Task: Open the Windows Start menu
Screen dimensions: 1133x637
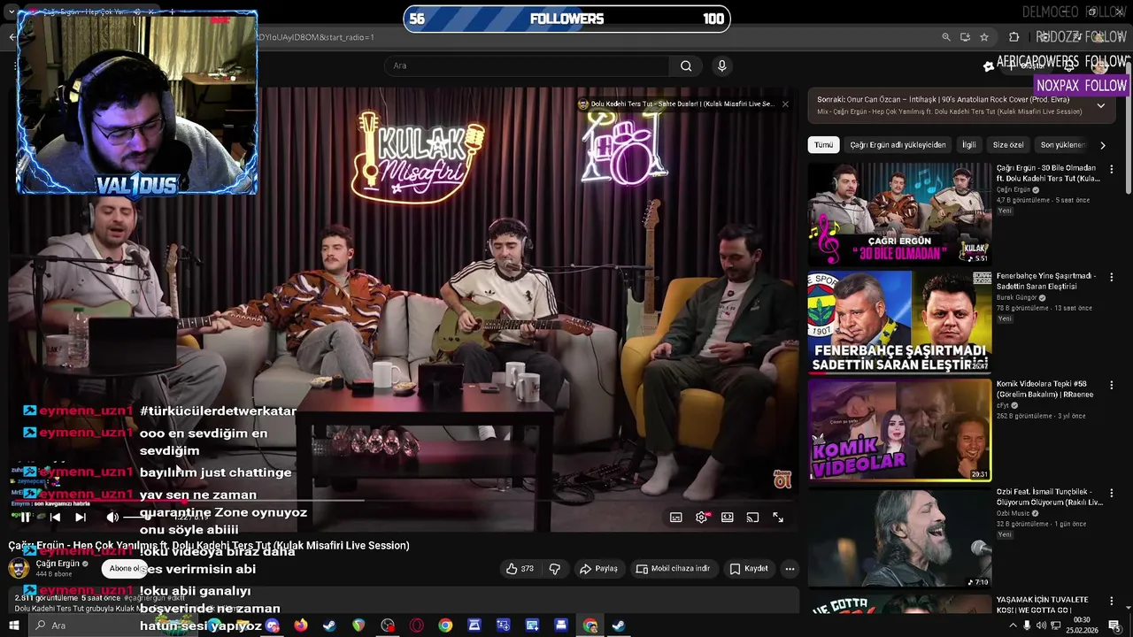Action: tap(14, 625)
